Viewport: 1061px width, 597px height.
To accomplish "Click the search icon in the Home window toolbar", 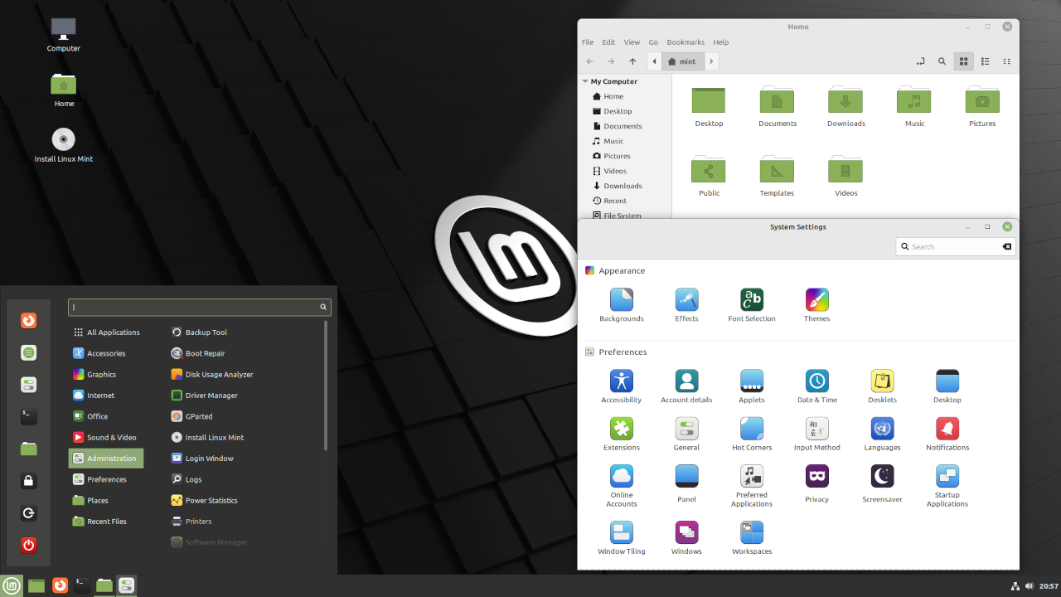I will pos(942,61).
